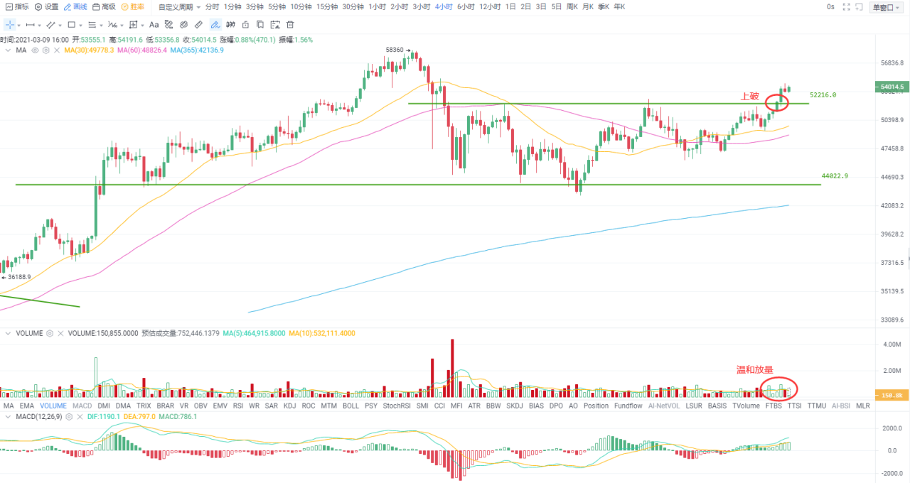
Task: Switch to the 1小时 timeframe
Action: [x=377, y=6]
